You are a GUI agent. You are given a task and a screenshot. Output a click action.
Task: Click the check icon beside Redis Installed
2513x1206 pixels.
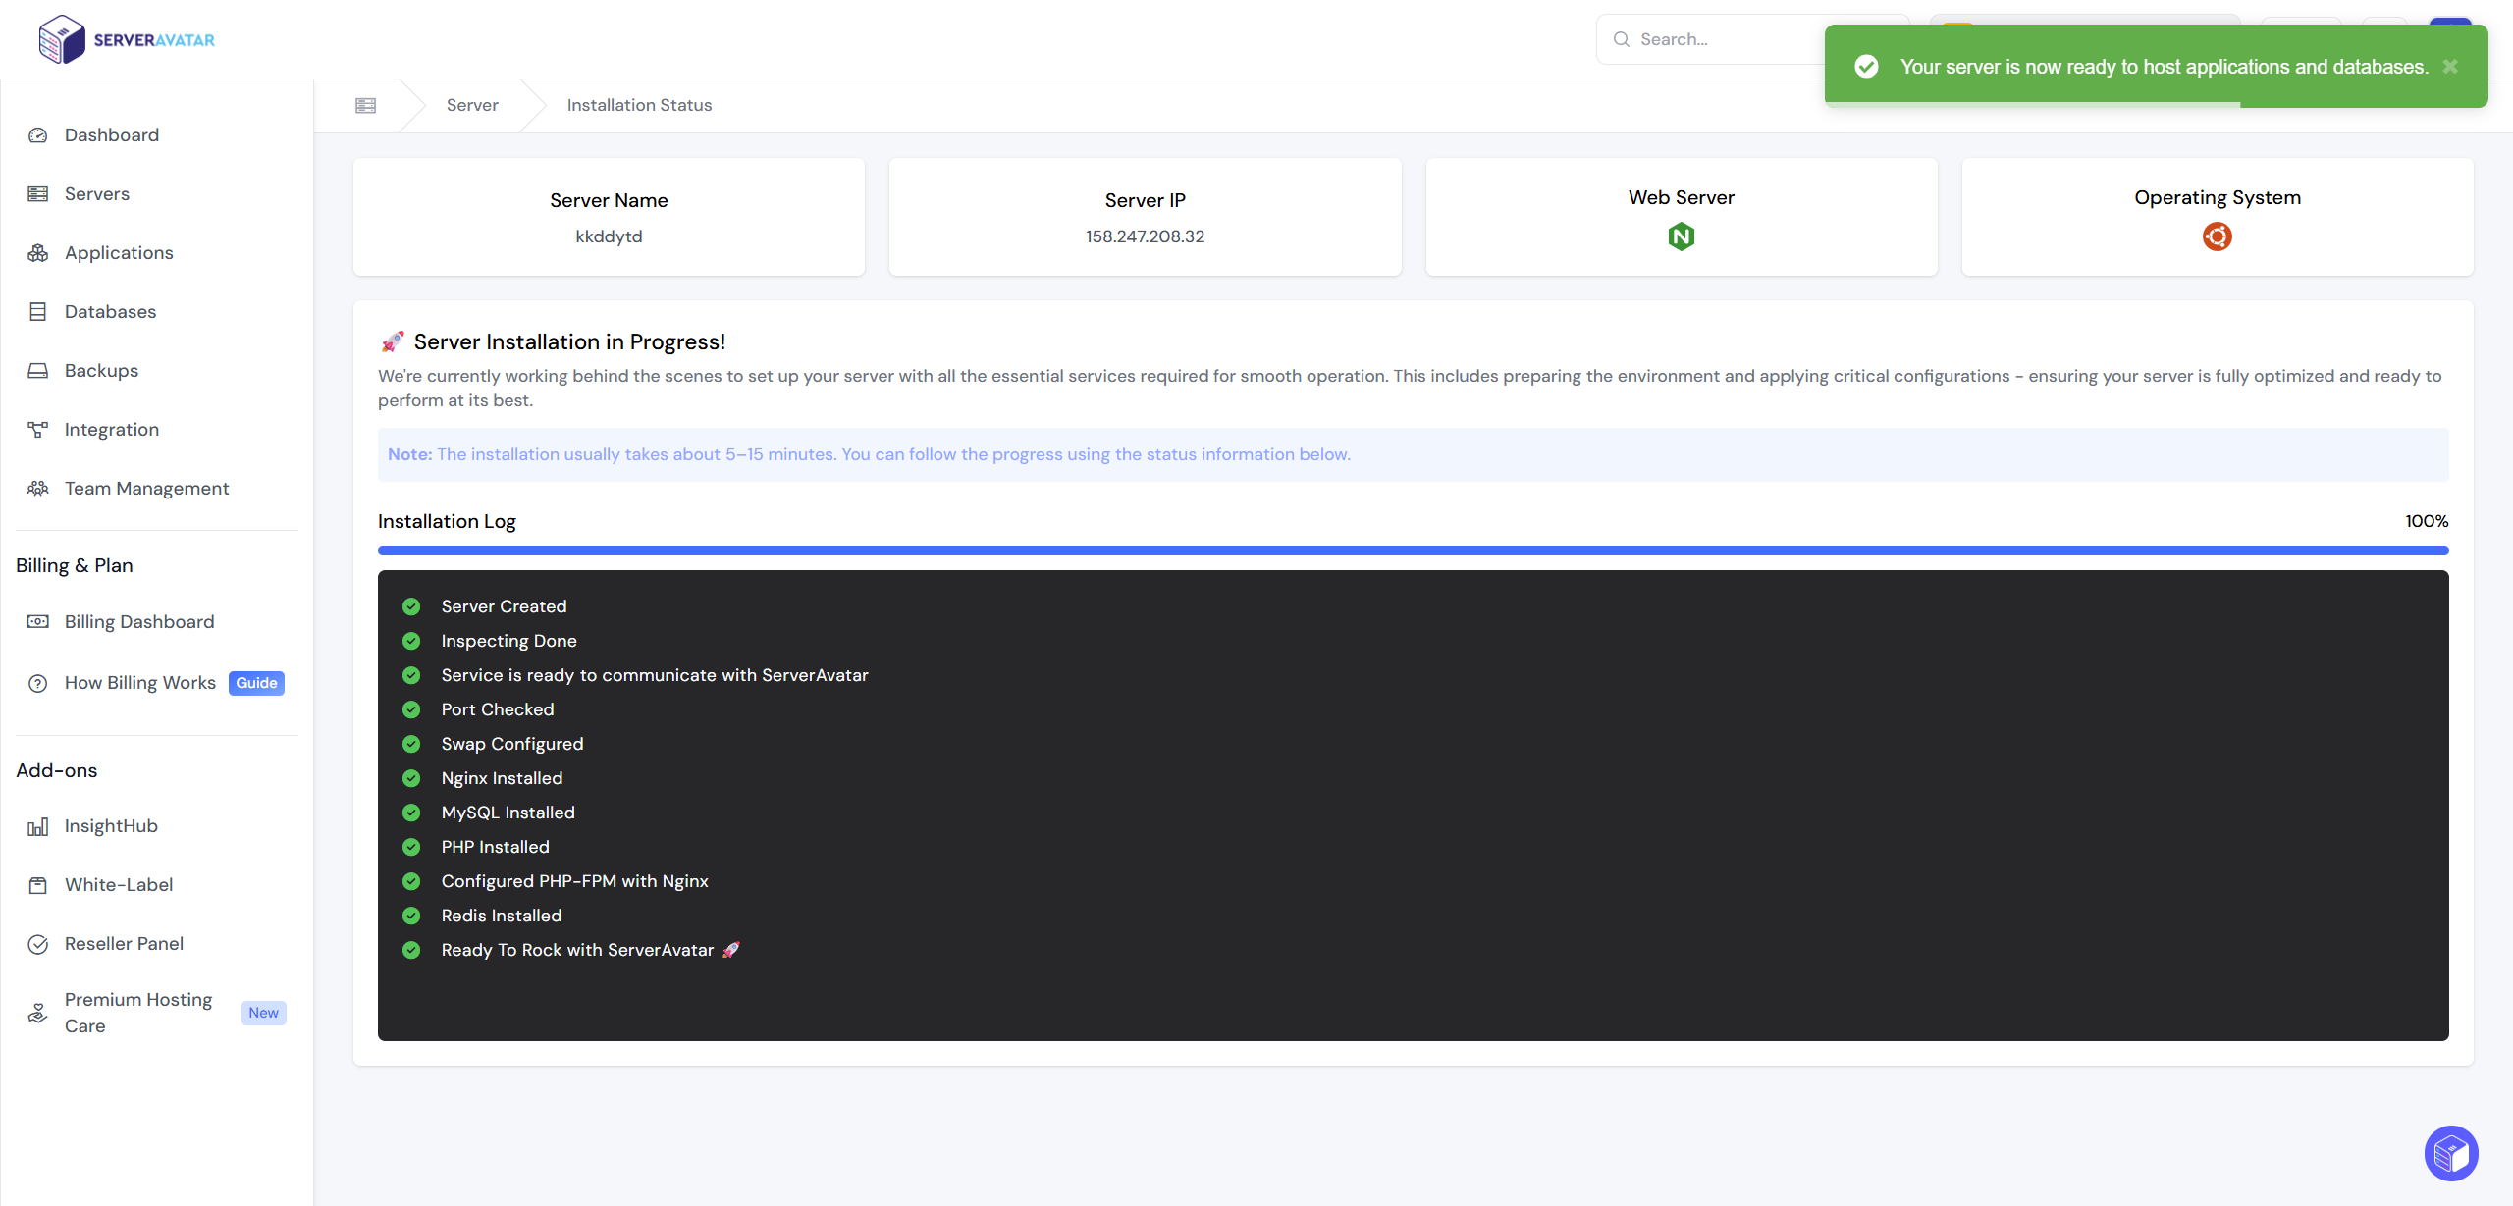click(411, 916)
